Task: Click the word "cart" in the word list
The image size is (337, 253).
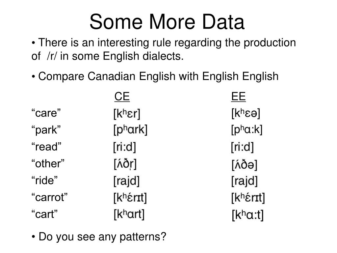Action: [x=44, y=214]
